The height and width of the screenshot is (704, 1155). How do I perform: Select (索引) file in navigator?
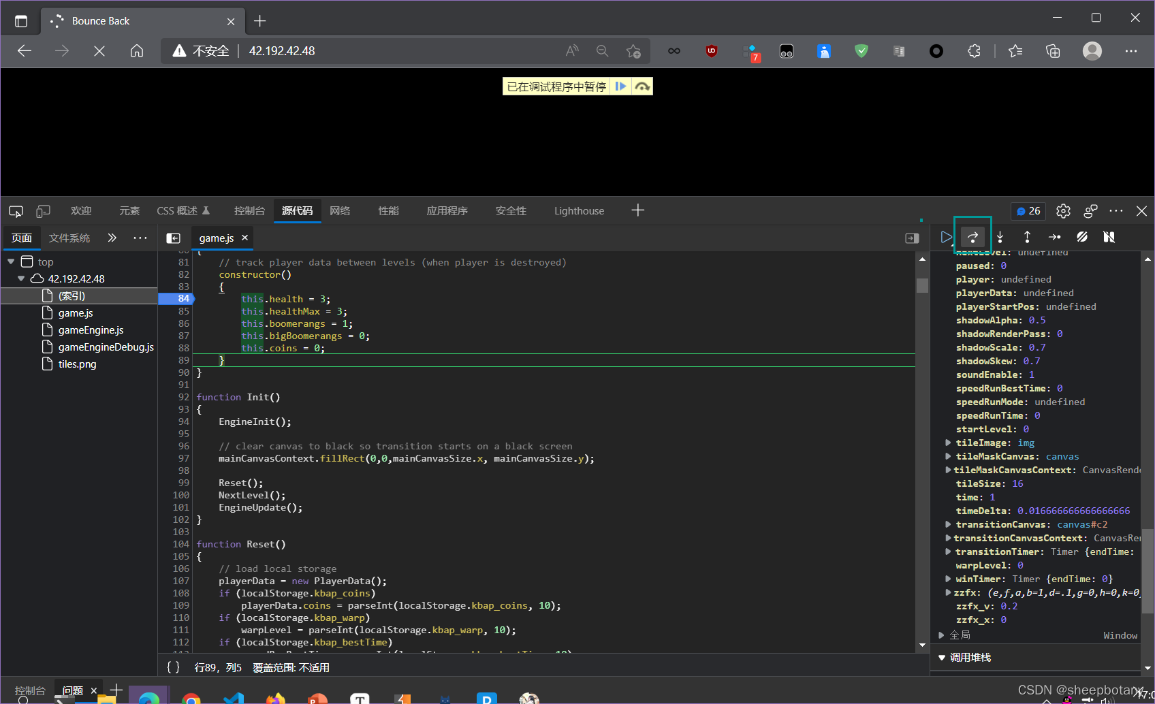(79, 295)
